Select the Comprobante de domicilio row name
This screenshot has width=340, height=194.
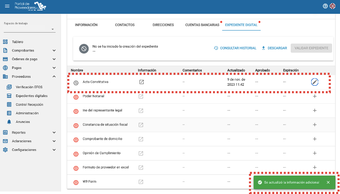tap(102, 139)
